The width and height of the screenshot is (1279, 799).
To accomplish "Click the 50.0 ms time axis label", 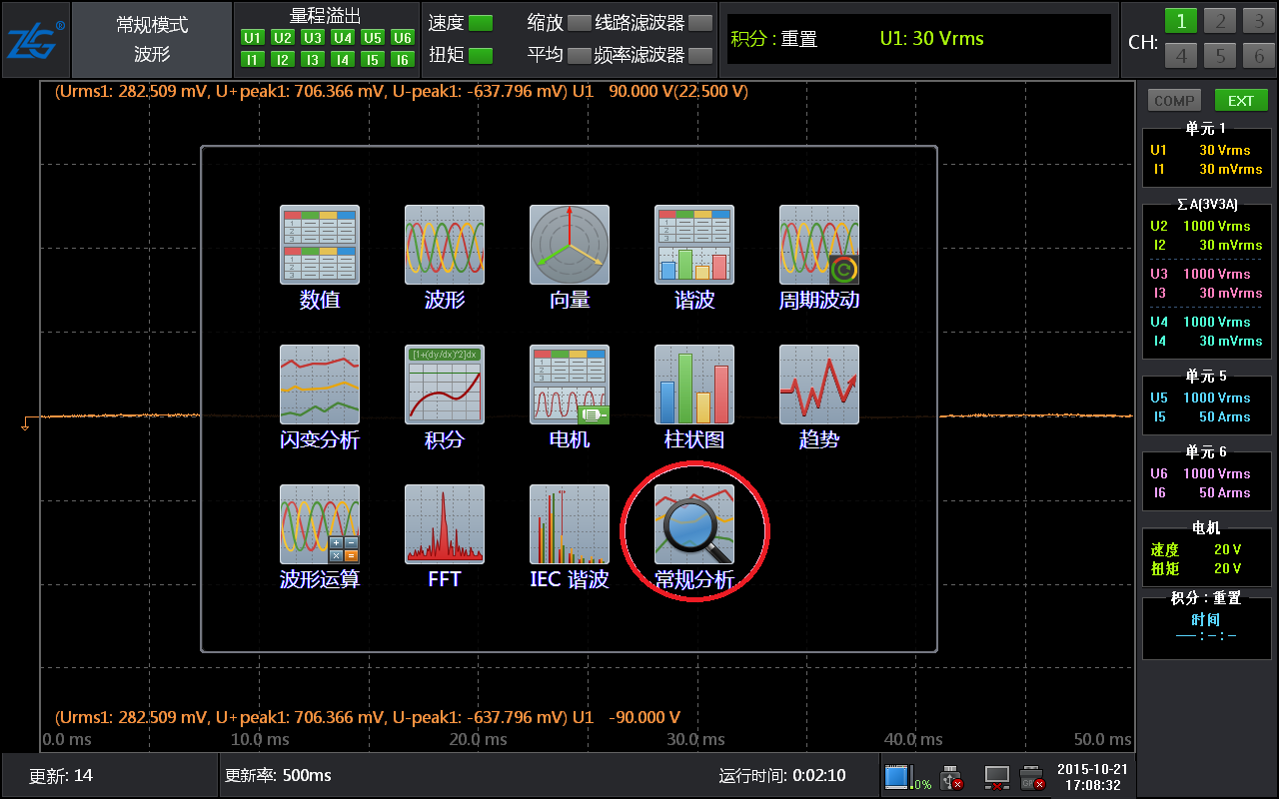I will pyautogui.click(x=1103, y=739).
